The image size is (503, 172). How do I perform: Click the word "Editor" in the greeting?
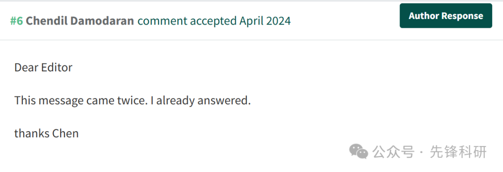pos(57,67)
